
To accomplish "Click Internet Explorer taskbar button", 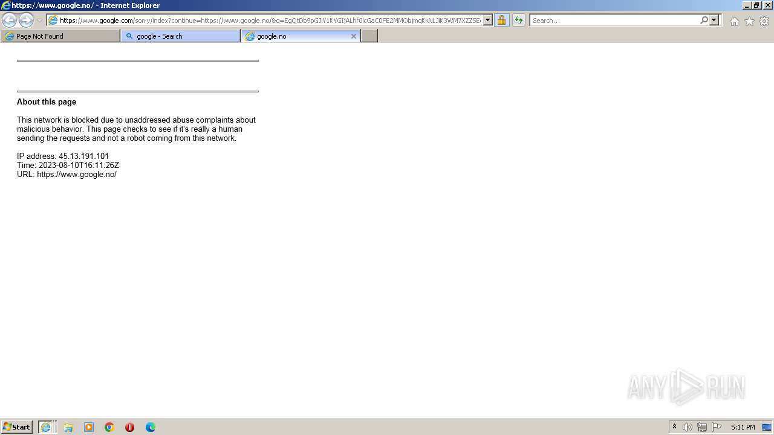I will click(47, 427).
